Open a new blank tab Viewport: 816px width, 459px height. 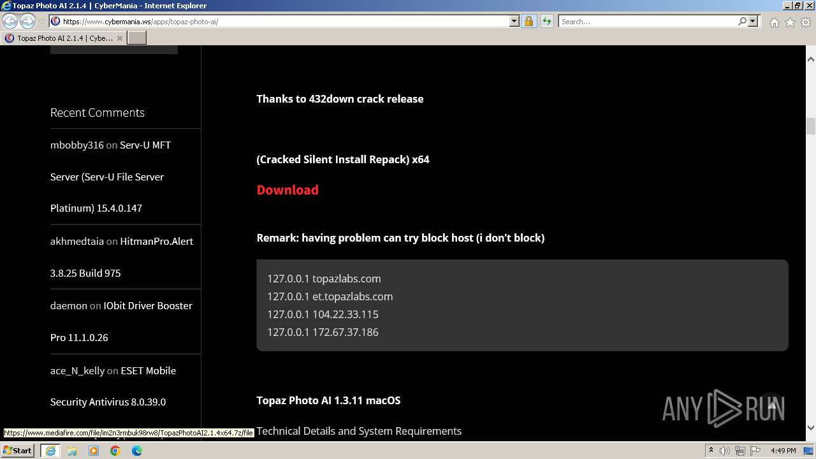click(x=136, y=38)
